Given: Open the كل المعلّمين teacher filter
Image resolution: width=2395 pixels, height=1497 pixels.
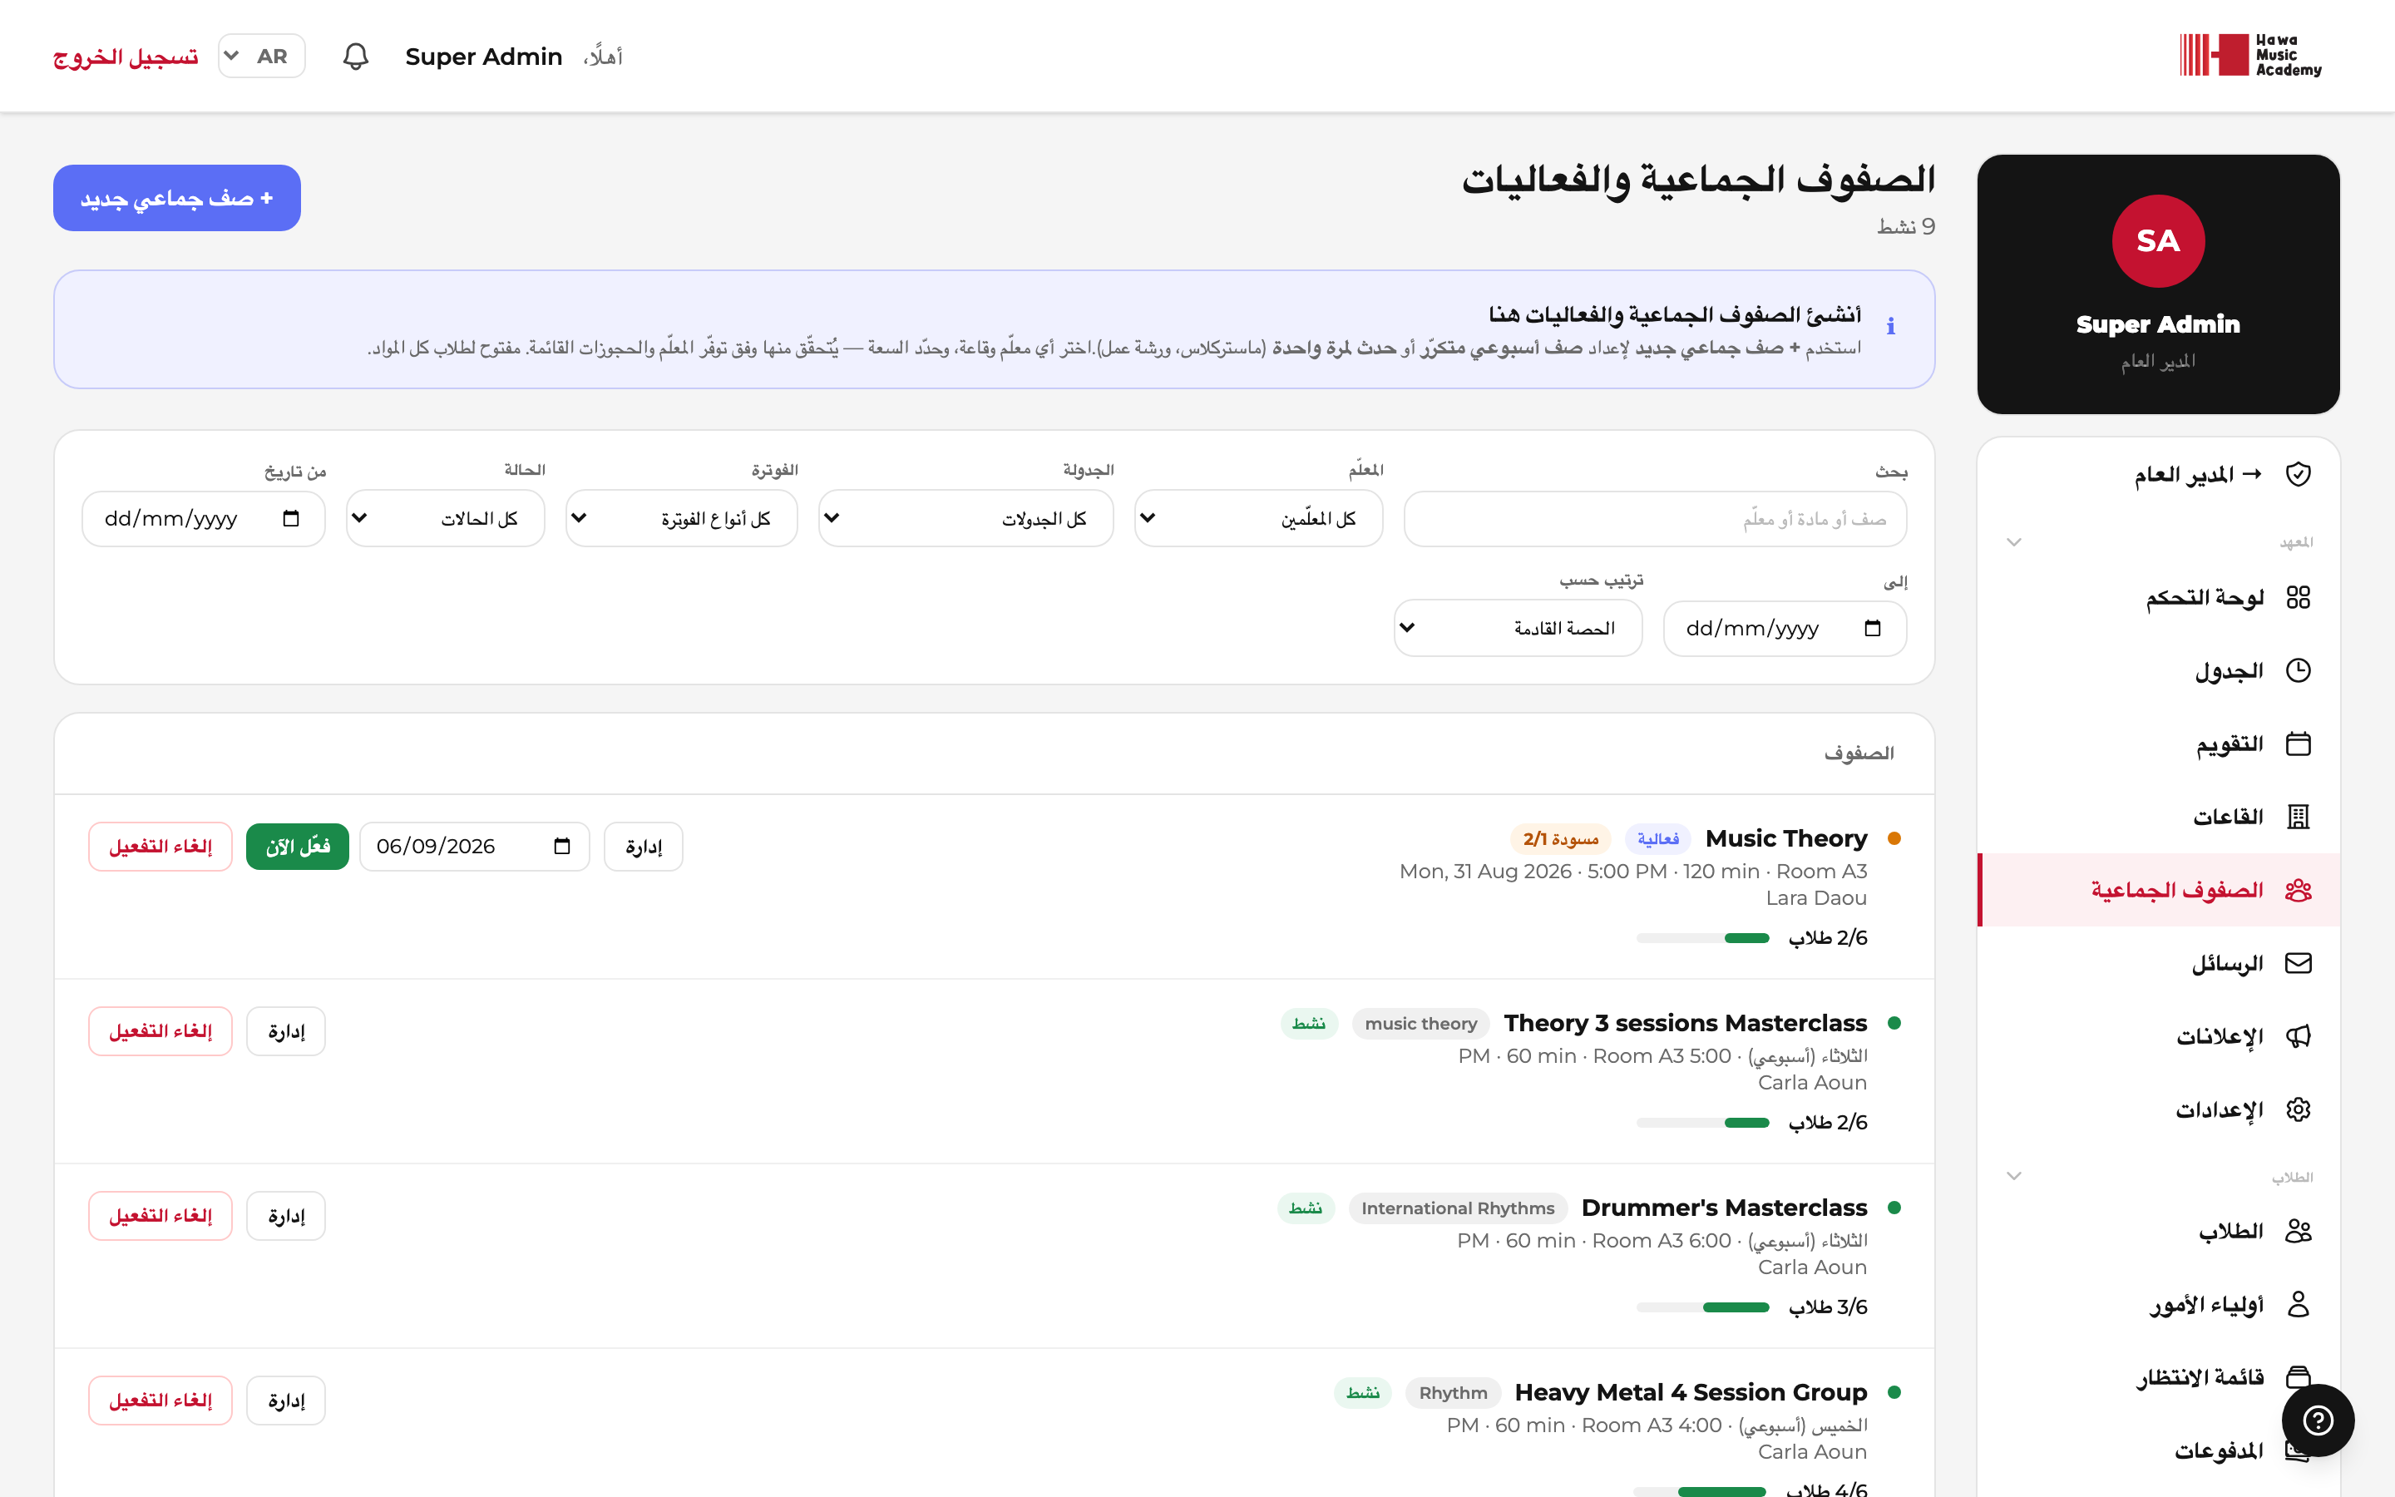Looking at the screenshot, I should click(x=1258, y=518).
